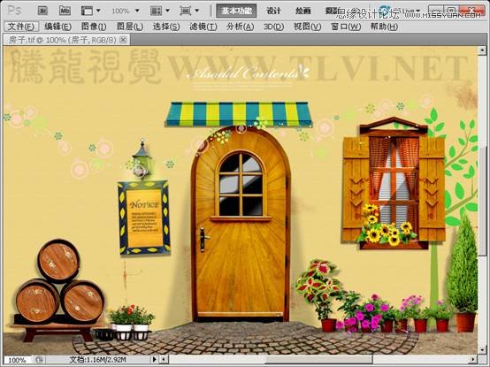Open the 帮助(H) menu
This screenshot has height=367, width=490.
(384, 27)
